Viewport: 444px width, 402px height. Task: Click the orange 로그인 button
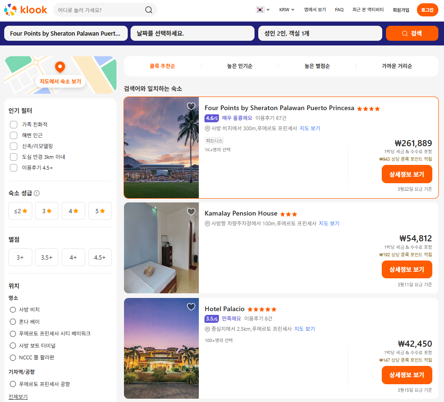click(427, 10)
